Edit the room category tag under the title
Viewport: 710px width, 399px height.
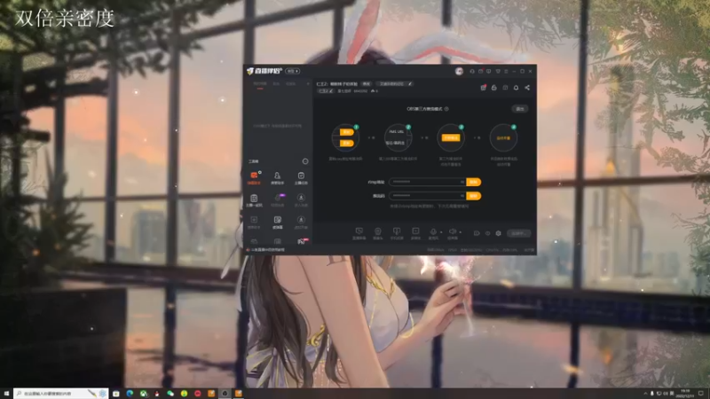point(325,91)
